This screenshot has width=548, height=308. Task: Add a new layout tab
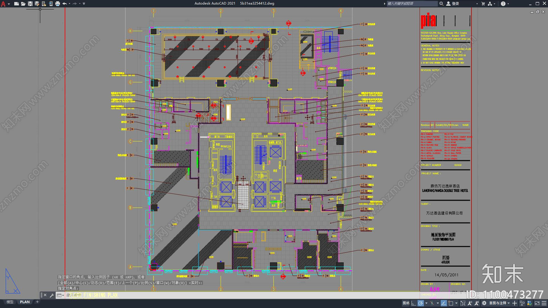pos(37,302)
